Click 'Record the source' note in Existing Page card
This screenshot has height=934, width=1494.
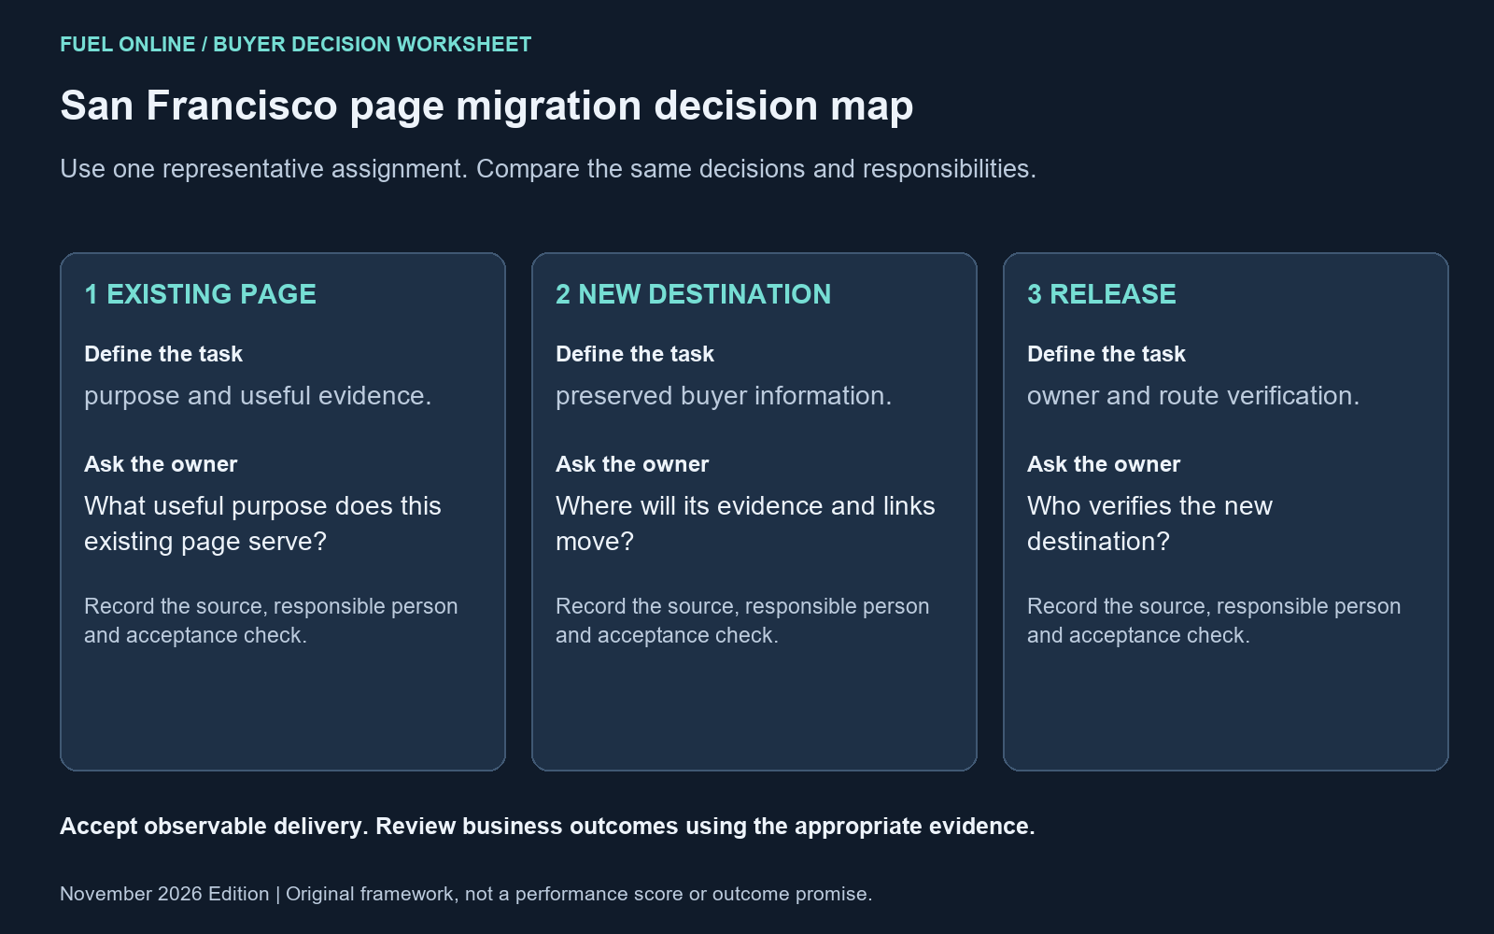pos(271,621)
